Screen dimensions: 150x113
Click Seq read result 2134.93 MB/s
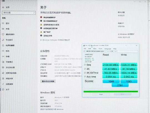[111, 65]
